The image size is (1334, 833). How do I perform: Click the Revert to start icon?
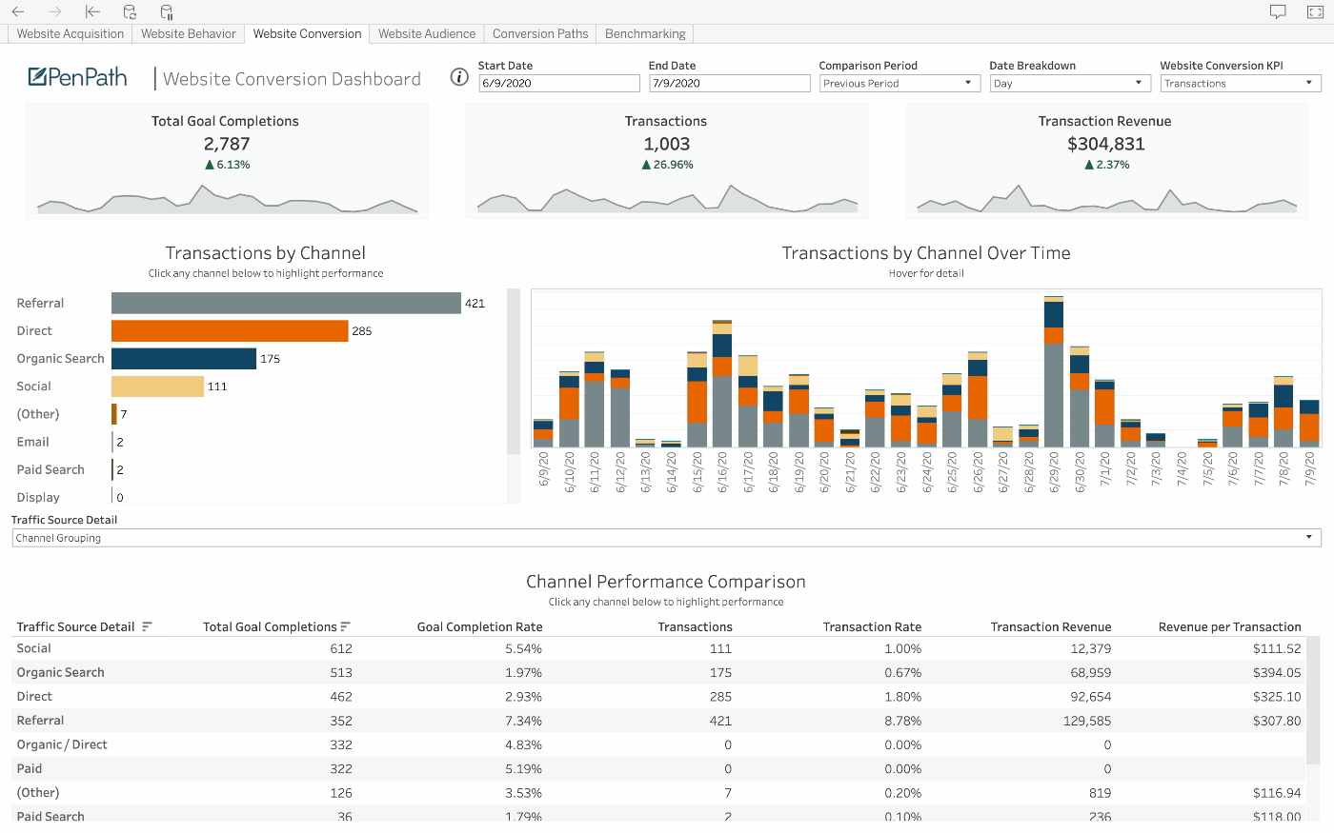92,11
